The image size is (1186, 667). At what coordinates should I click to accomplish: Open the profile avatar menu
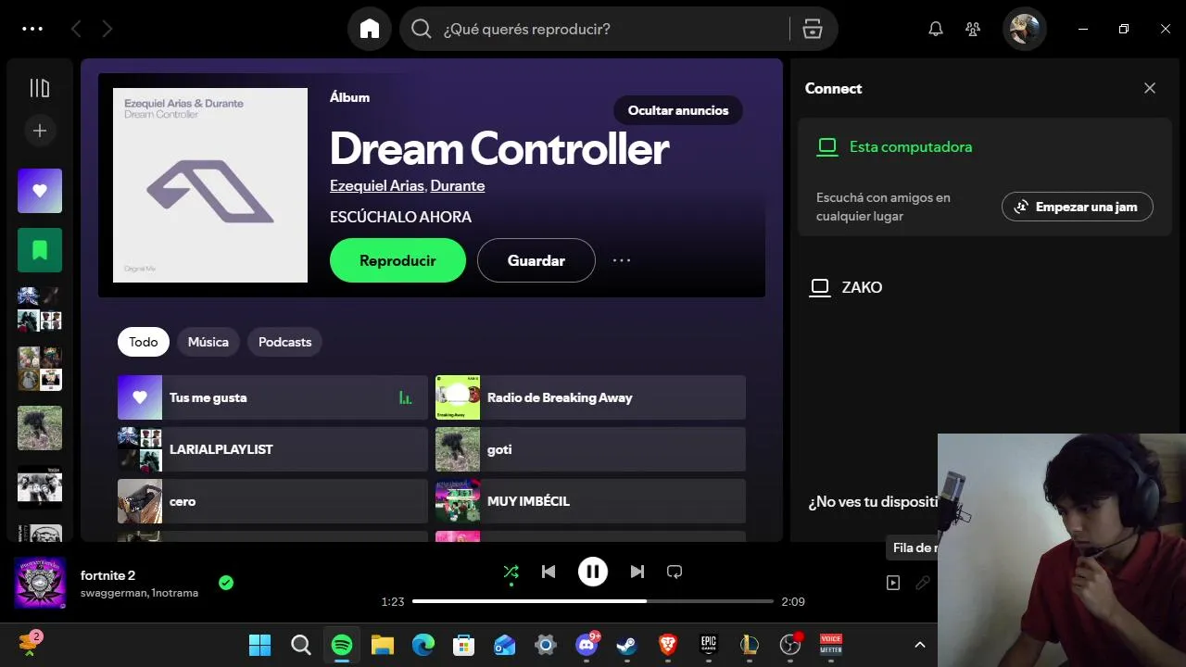coord(1025,29)
